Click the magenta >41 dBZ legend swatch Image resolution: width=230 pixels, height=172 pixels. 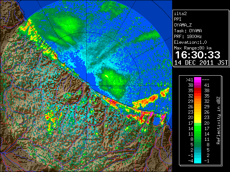198,80
